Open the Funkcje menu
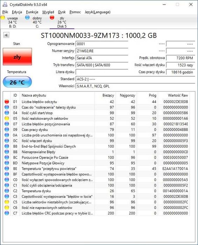This screenshot has width=198, height=245. (x=32, y=12)
